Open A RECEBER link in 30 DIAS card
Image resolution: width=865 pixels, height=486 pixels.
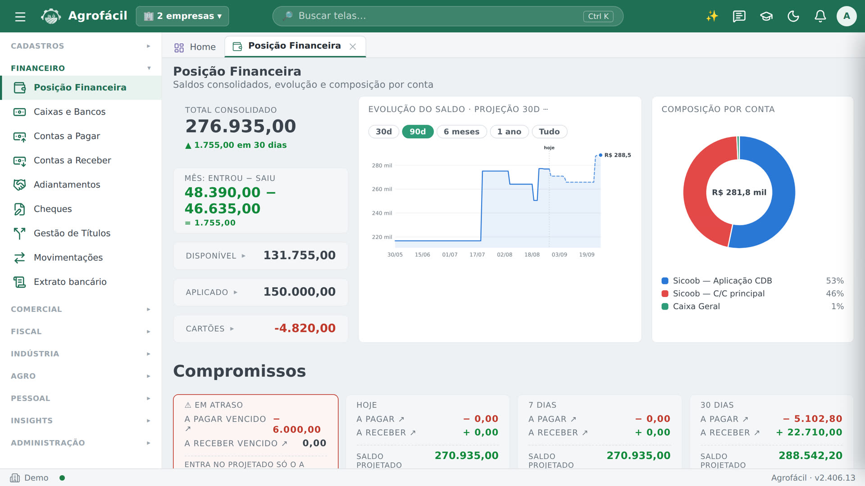(730, 433)
